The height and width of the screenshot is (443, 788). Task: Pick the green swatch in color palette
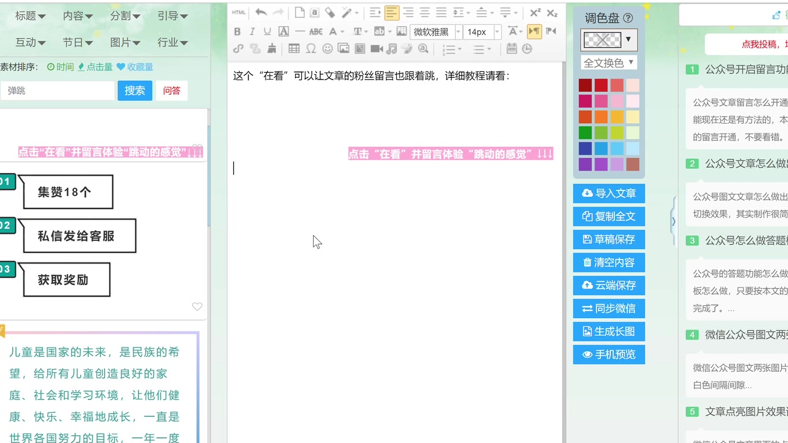point(585,132)
